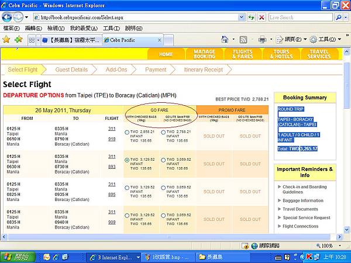Click the Windows 開始 Start button
The width and height of the screenshot is (351, 263).
[x=18, y=257]
